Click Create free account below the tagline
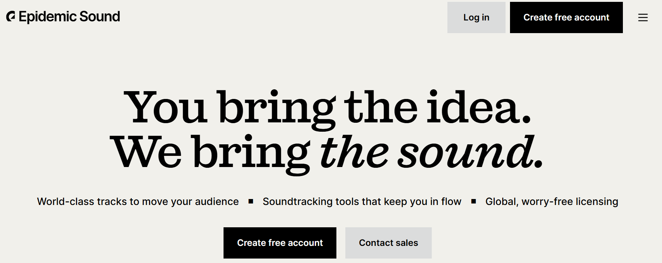Screen dimensions: 662x263 tap(280, 243)
